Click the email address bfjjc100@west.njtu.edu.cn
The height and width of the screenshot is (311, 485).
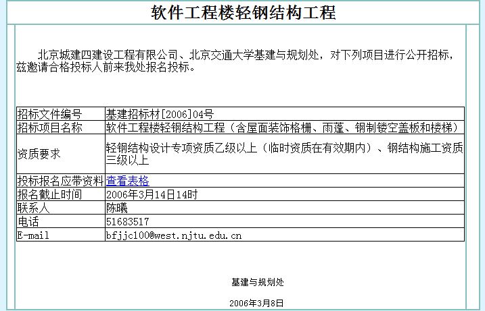[174, 235]
